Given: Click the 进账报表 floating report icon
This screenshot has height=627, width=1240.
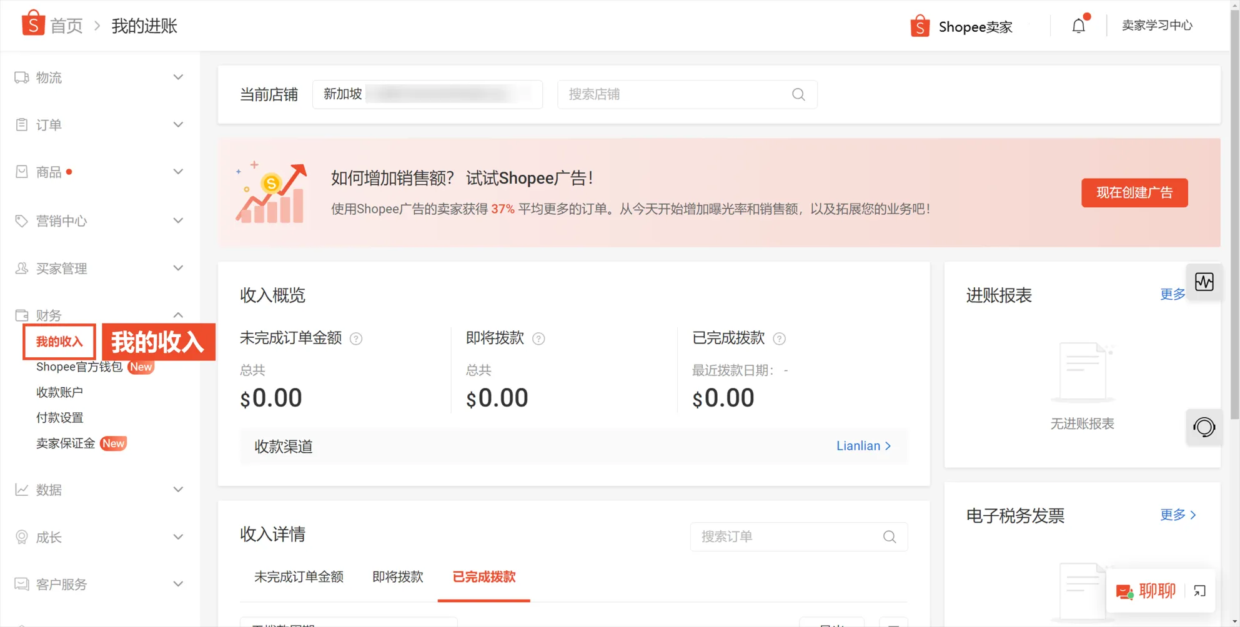Looking at the screenshot, I should pos(1204,282).
